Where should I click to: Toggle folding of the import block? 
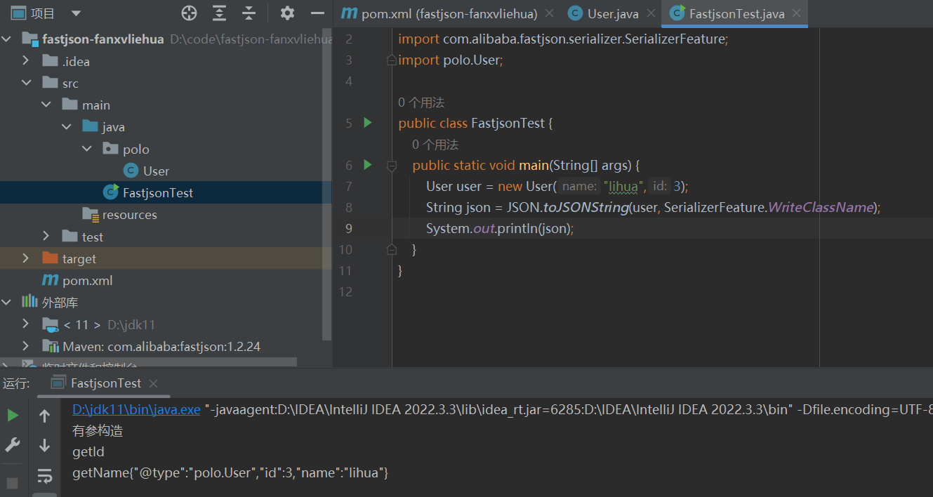(392, 60)
